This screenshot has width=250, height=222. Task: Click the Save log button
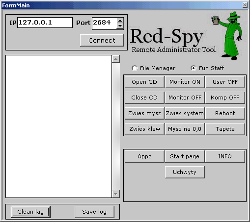(x=94, y=212)
